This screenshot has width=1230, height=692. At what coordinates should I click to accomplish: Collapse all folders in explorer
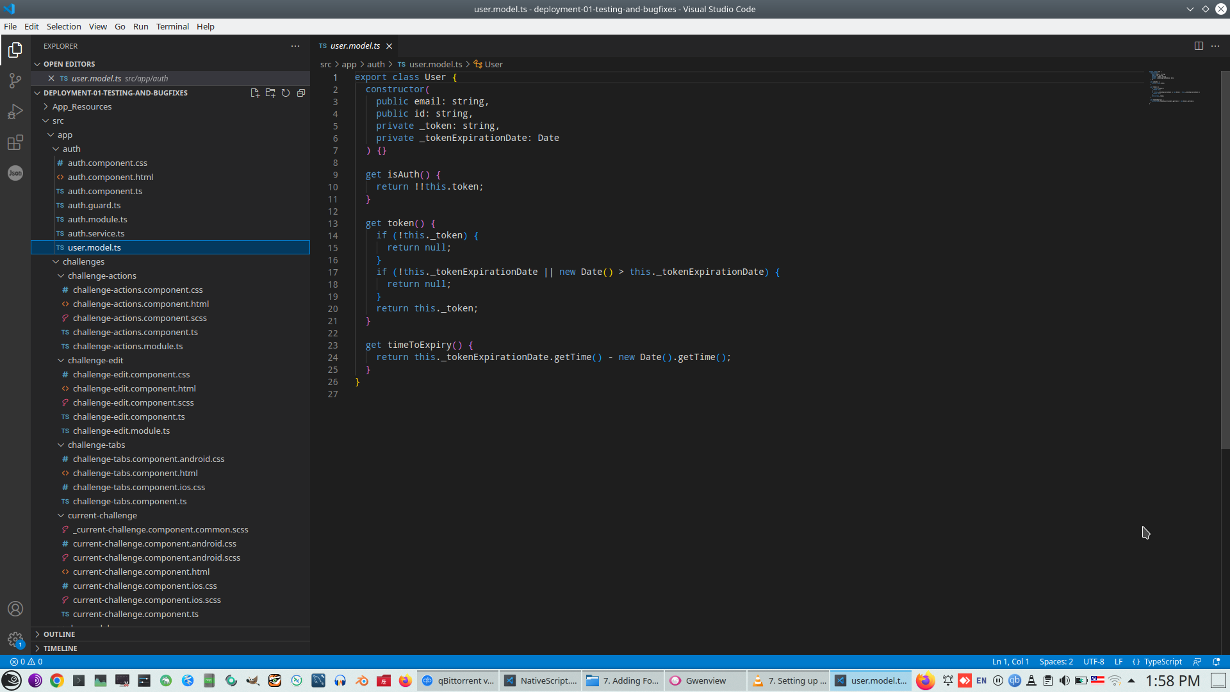301,93
